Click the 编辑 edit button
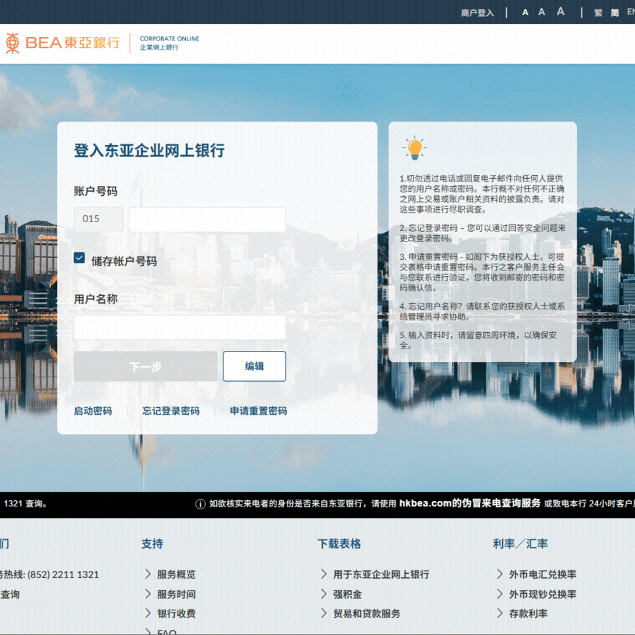The height and width of the screenshot is (635, 635). tap(255, 366)
